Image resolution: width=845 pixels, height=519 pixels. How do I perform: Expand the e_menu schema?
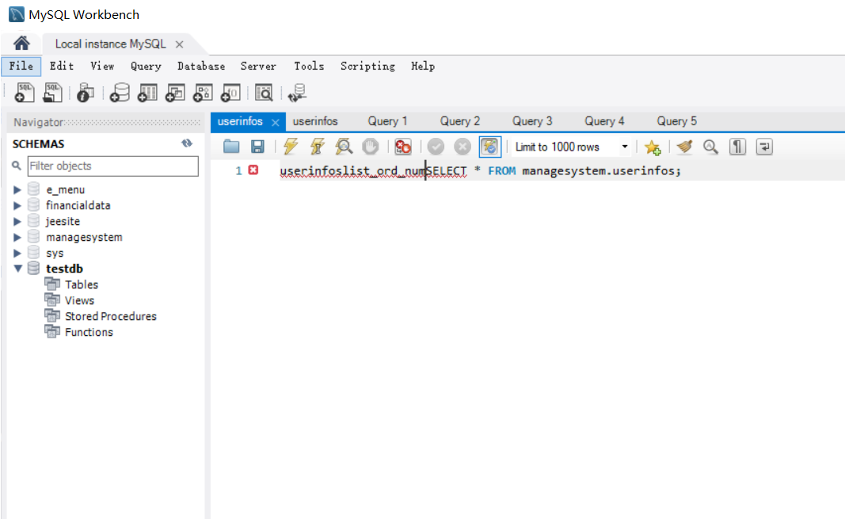click(17, 189)
